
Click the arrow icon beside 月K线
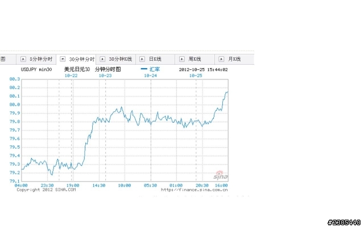221,59
